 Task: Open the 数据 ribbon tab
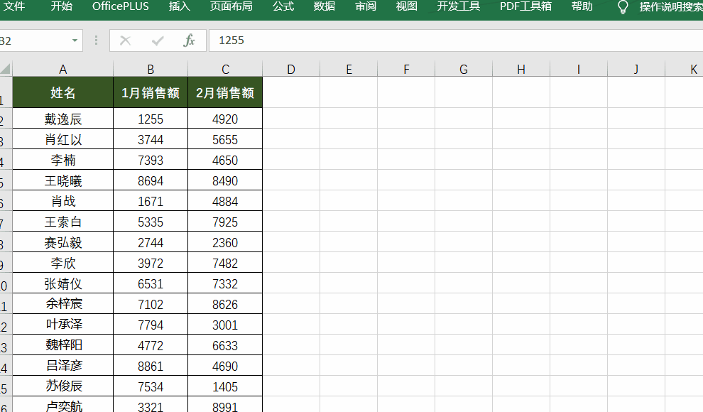click(324, 6)
